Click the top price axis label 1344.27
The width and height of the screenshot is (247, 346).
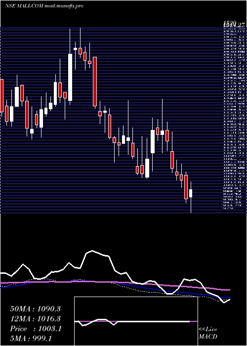[234, 25]
